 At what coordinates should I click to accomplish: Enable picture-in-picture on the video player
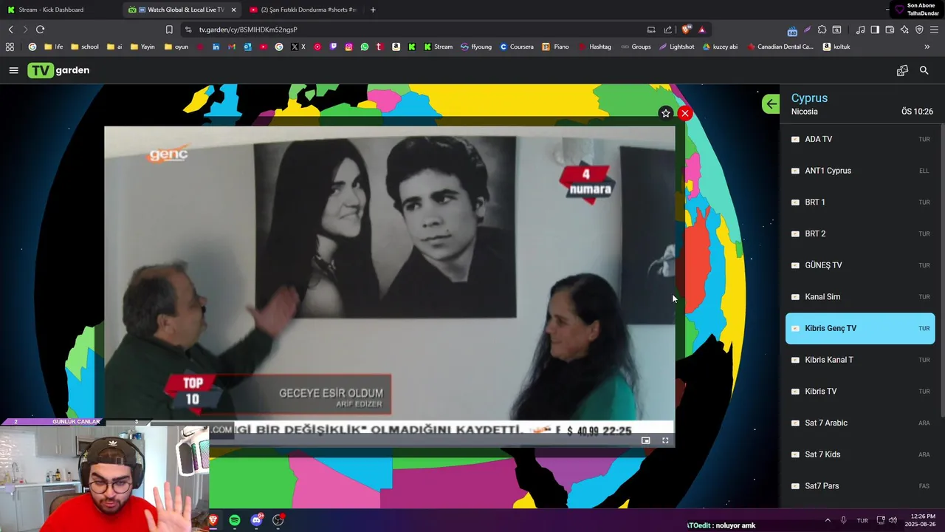645,440
